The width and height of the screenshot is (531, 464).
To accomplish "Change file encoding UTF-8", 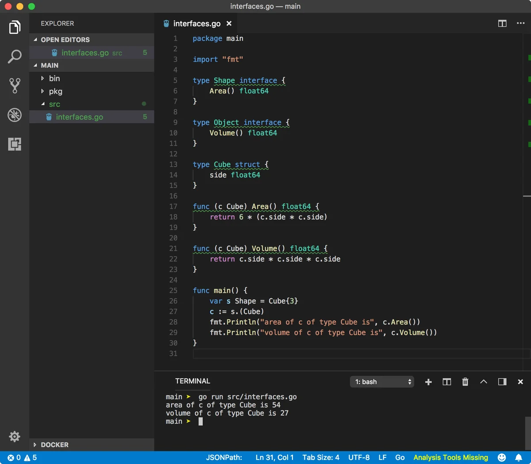I will (359, 457).
